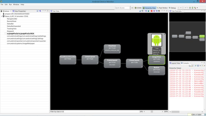Select the RecentsPanel window
206x116 pixels.
11,21
